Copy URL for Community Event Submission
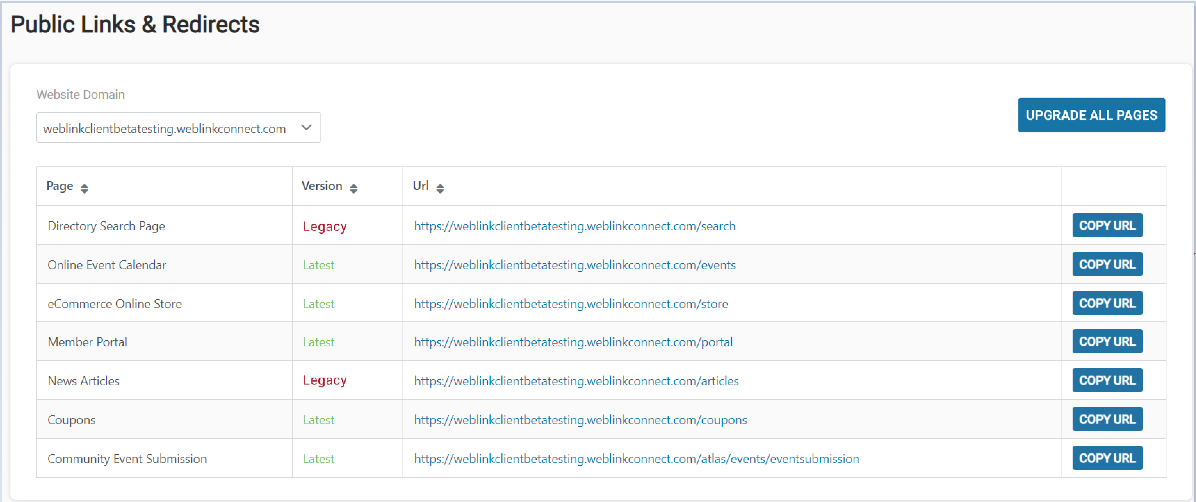Screen dimensions: 1196x502 (1107, 458)
